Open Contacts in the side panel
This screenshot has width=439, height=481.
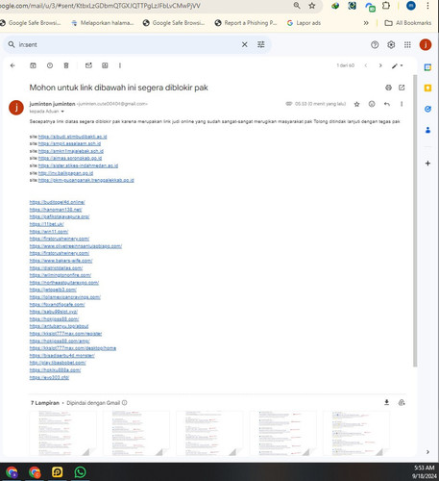click(x=427, y=130)
